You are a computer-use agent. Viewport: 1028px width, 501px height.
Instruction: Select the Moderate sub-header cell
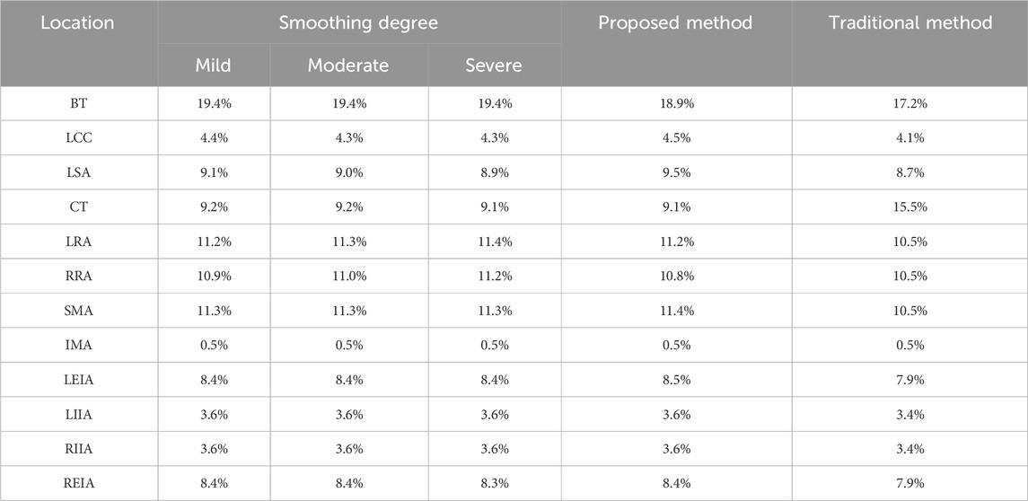348,66
